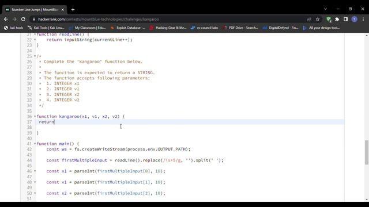The height and width of the screenshot is (207, 369).
Task: Open kali tools bookmark
Action: [x=14, y=28]
